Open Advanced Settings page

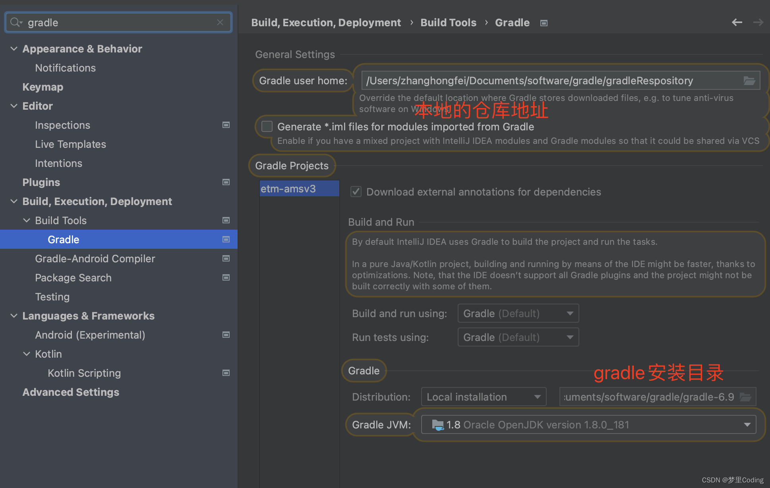pyautogui.click(x=71, y=392)
